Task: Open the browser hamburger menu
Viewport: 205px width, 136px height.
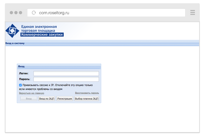Action: pos(192,13)
